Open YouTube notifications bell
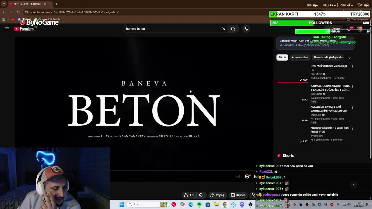Screen dimensions: 372x209 pos(349,29)
